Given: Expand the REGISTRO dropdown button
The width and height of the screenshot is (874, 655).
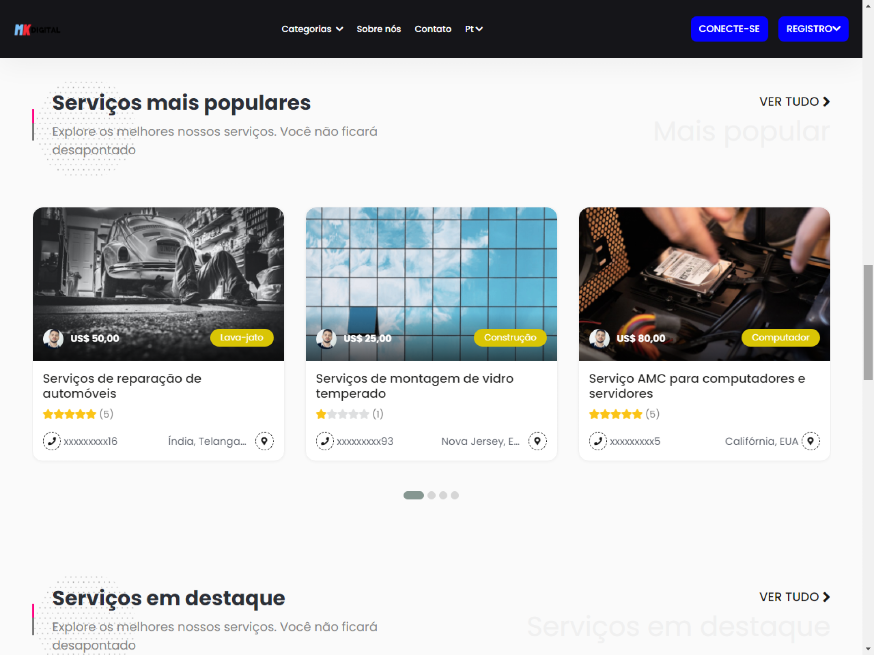Looking at the screenshot, I should tap(813, 29).
